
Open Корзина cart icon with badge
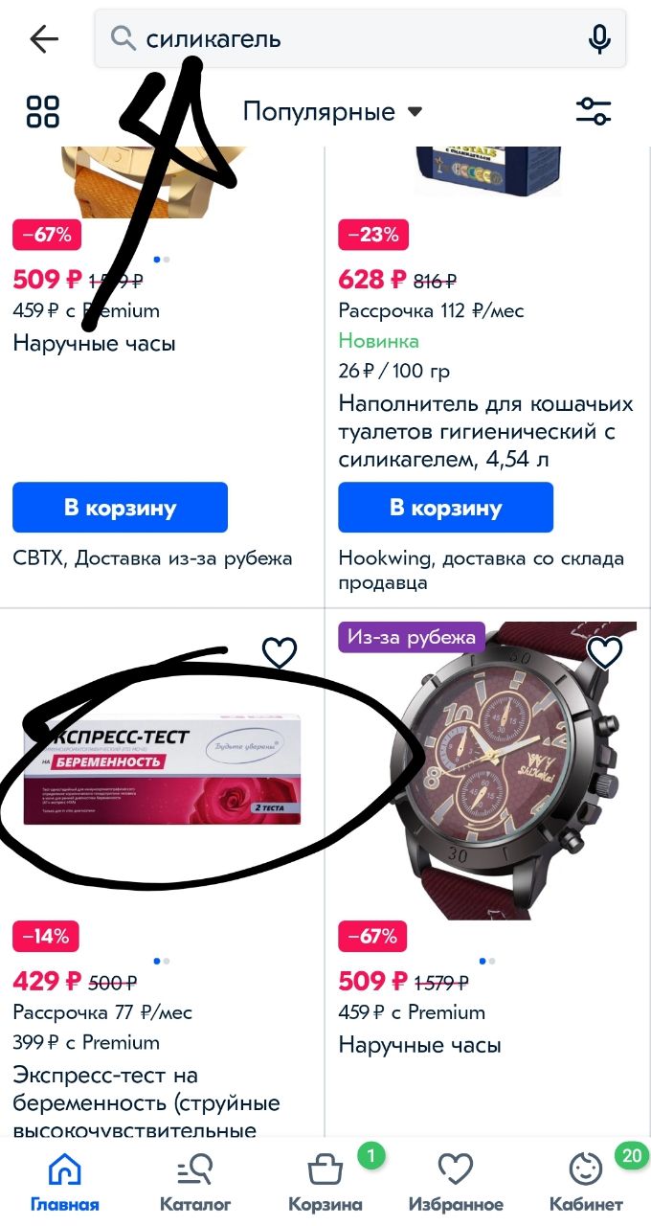click(x=325, y=1182)
